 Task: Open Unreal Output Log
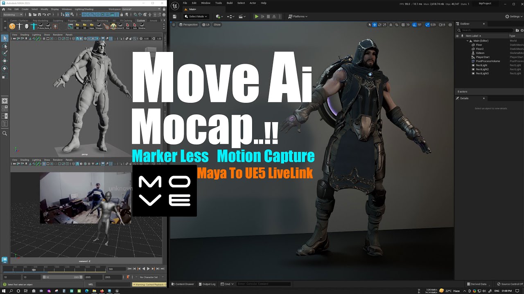coord(207,284)
